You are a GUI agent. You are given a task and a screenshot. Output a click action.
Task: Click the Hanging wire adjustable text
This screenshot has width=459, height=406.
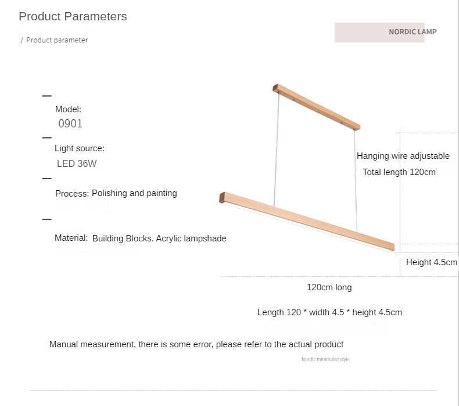point(403,156)
